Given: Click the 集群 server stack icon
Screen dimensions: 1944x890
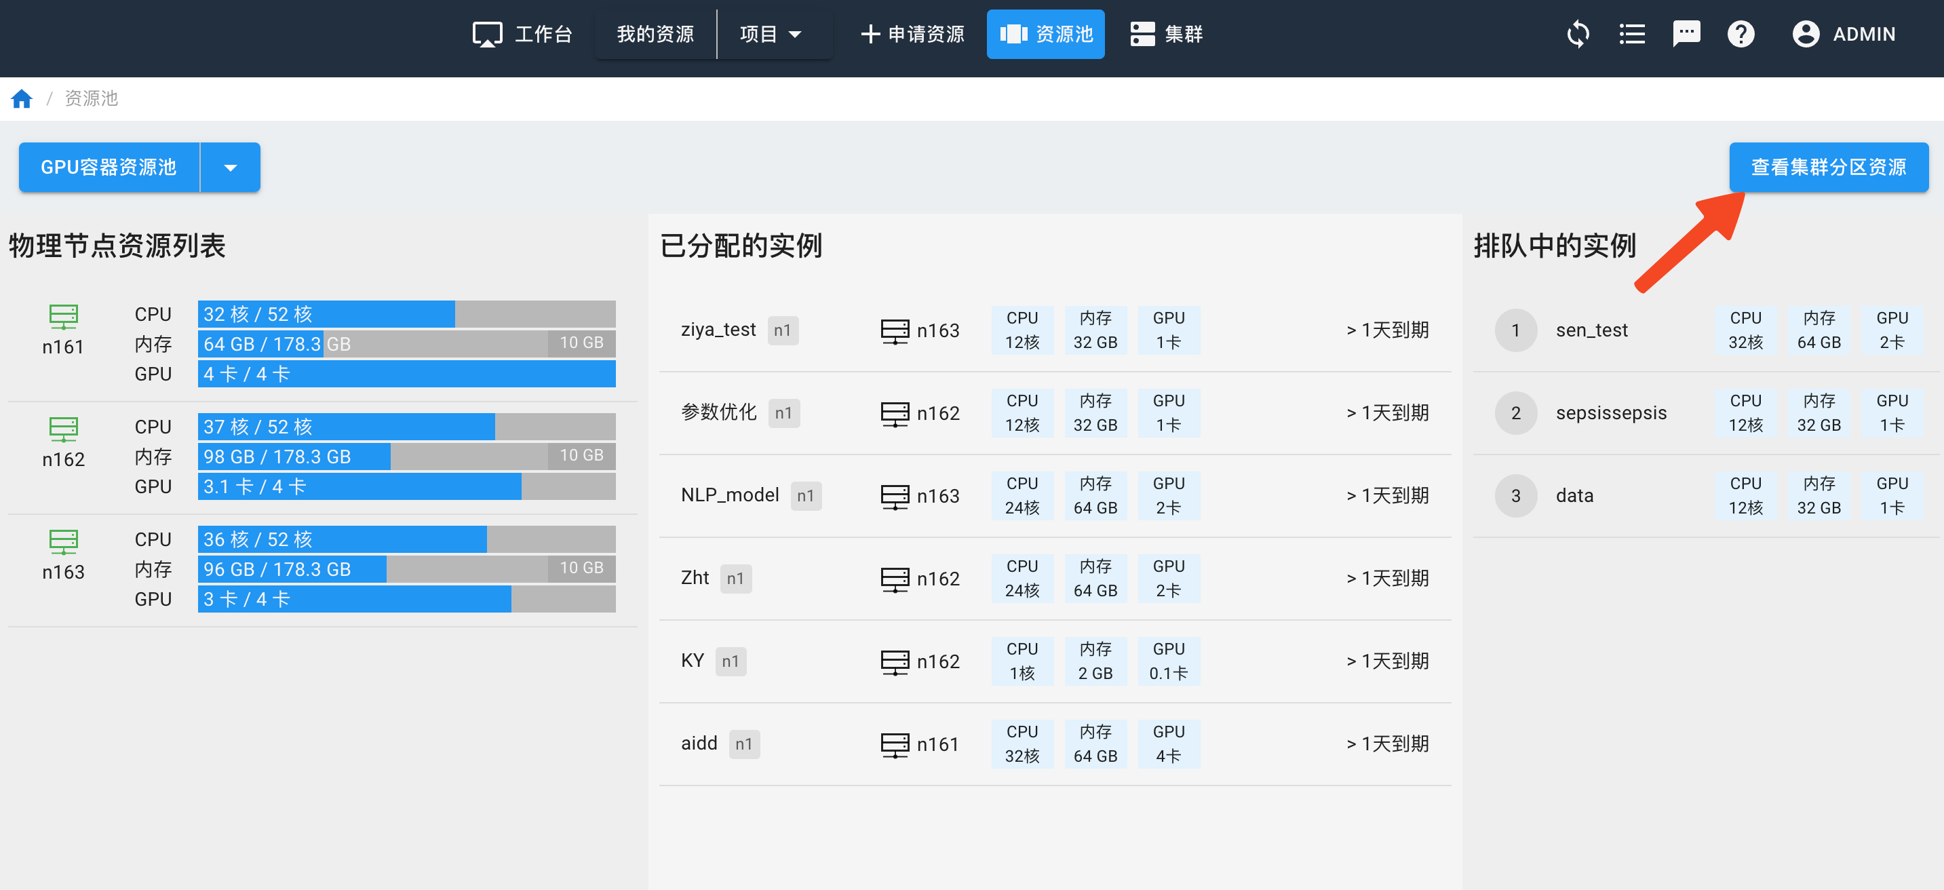Looking at the screenshot, I should (1142, 34).
